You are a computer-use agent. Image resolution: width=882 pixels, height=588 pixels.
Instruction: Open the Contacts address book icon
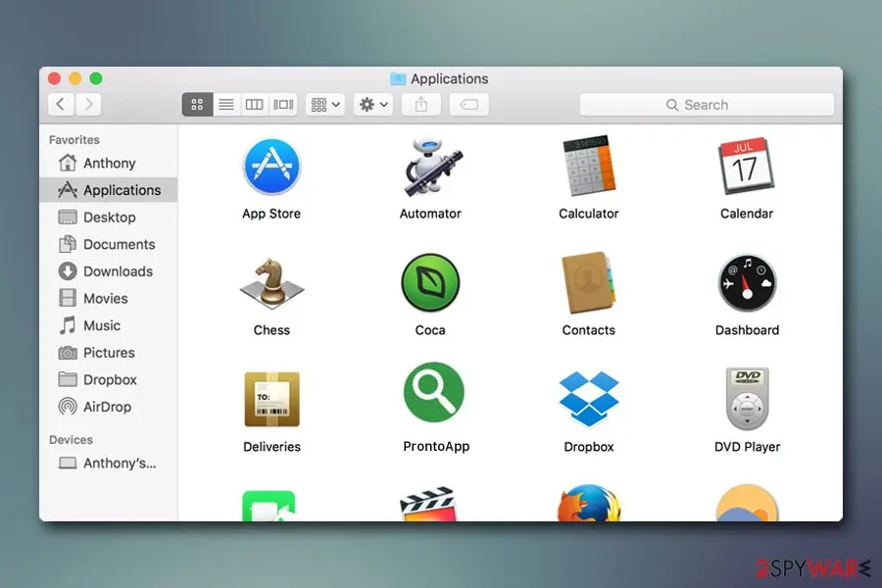(588, 282)
